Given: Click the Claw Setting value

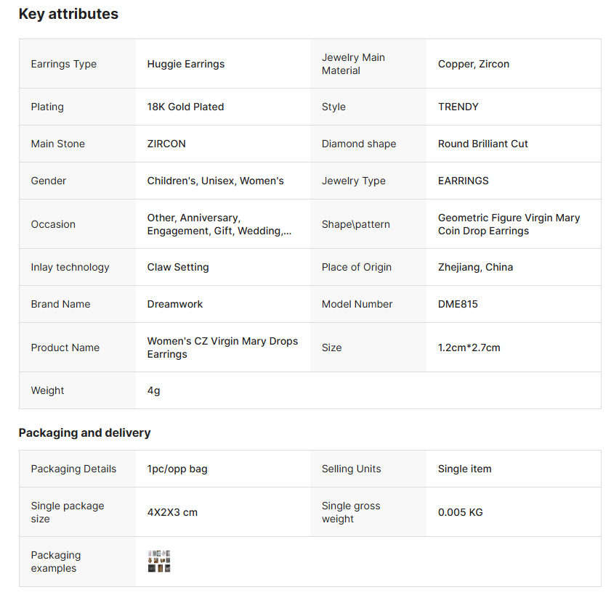Looking at the screenshot, I should (x=178, y=267).
